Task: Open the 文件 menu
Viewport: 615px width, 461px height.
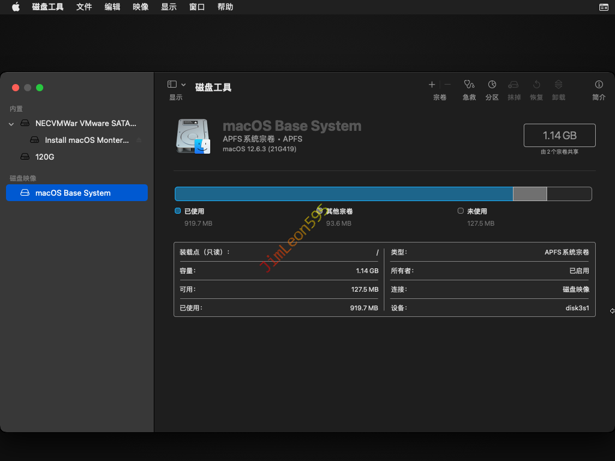Action: 84,7
